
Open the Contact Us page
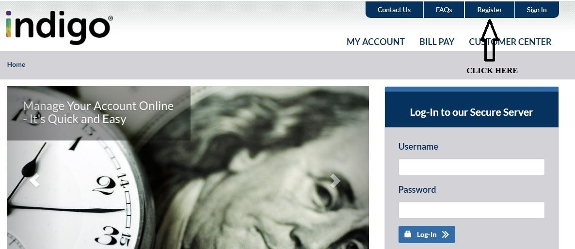[x=394, y=10]
